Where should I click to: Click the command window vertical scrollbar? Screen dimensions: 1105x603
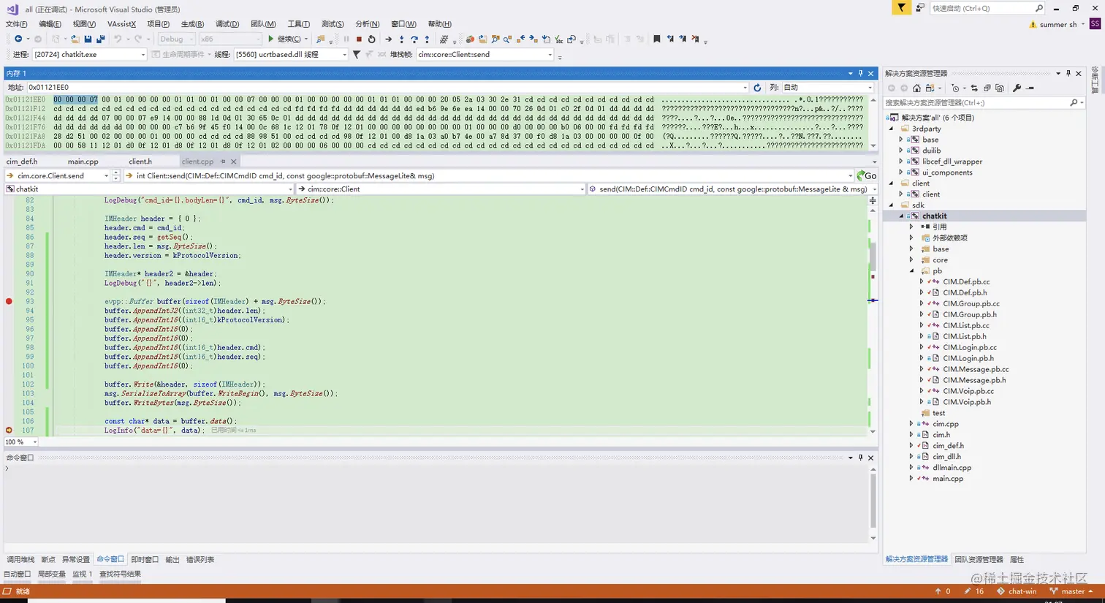[x=873, y=504]
